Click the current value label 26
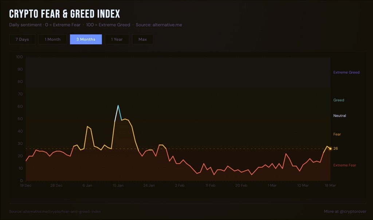Image resolution: width=373 pixels, height=220 pixels. (335, 148)
